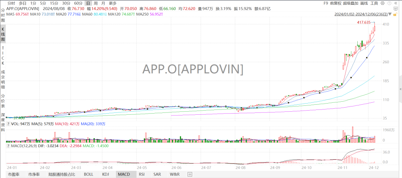Select the 1分 interval

33,3
